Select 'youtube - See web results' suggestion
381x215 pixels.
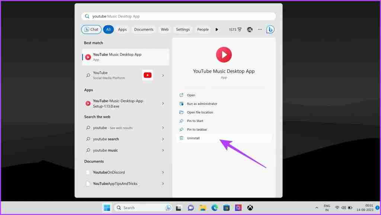(125, 128)
